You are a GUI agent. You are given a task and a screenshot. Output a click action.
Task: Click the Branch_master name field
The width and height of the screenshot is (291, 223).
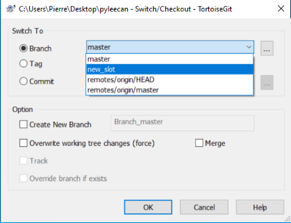(x=182, y=123)
